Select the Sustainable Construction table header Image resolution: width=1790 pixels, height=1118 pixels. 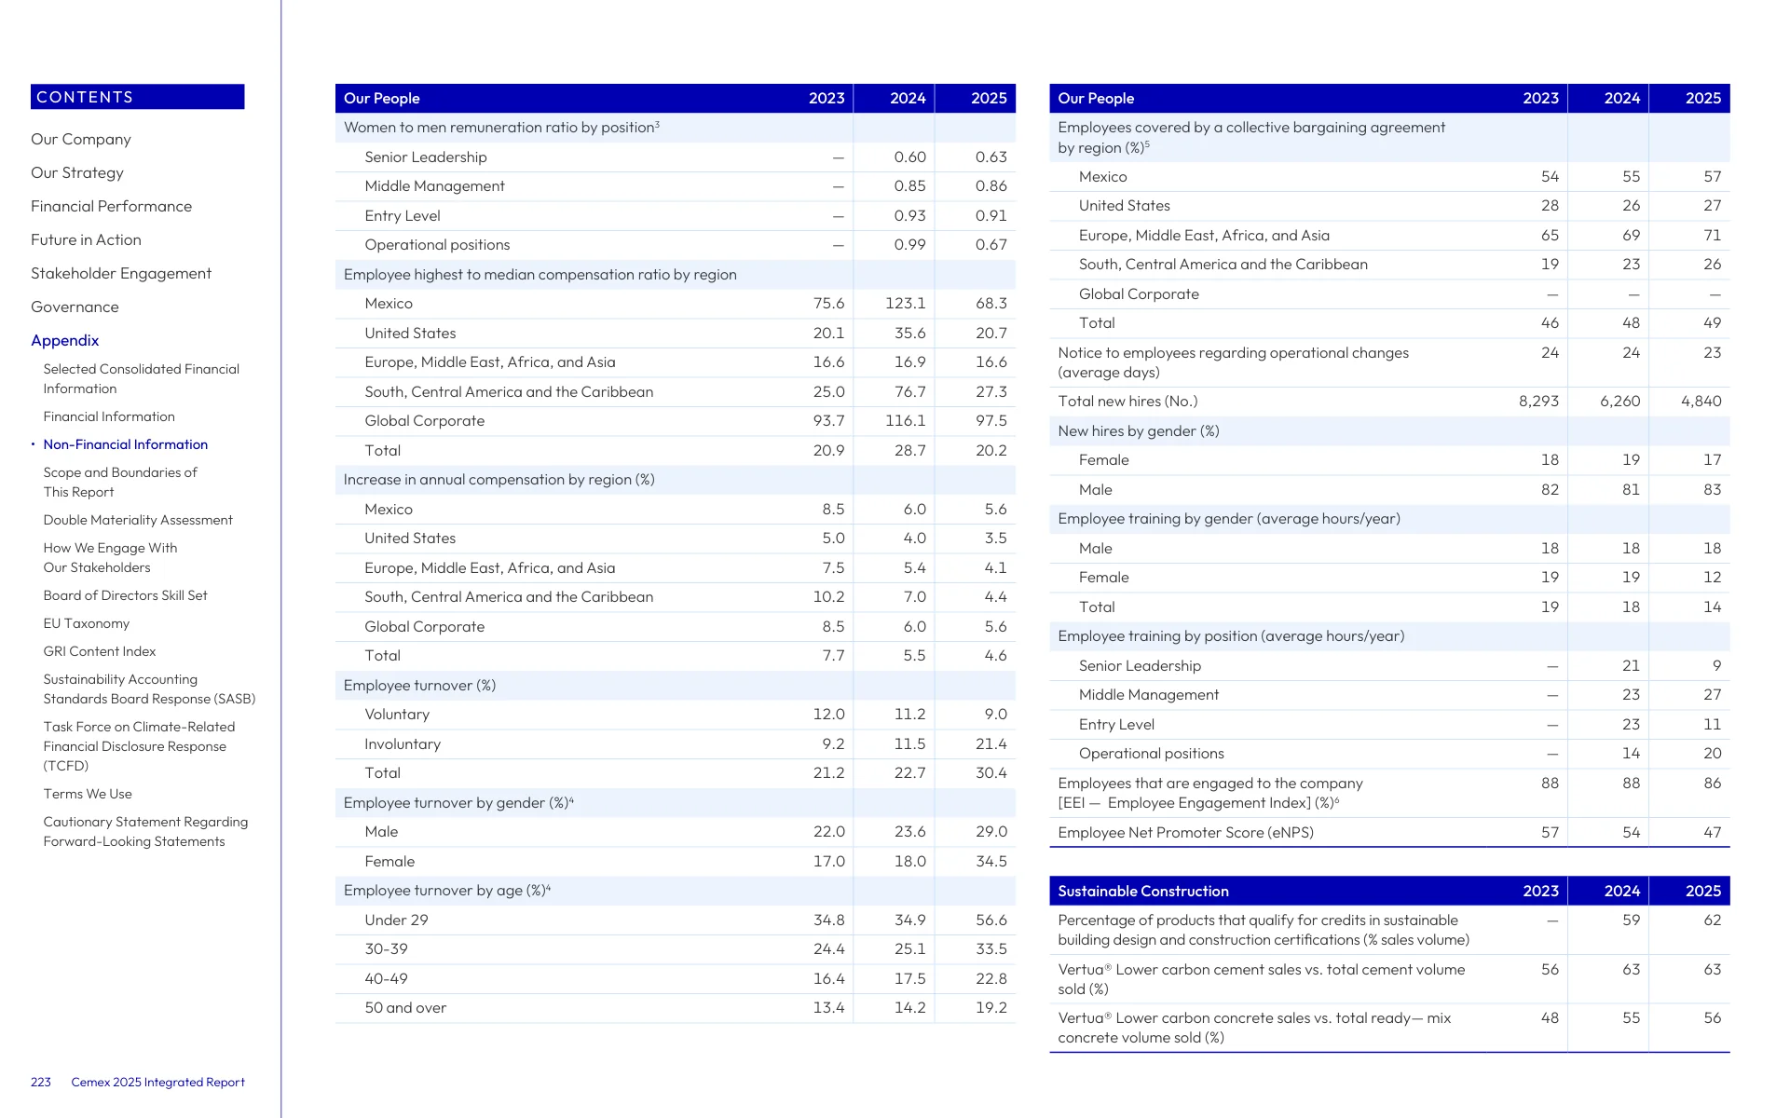tap(1389, 891)
